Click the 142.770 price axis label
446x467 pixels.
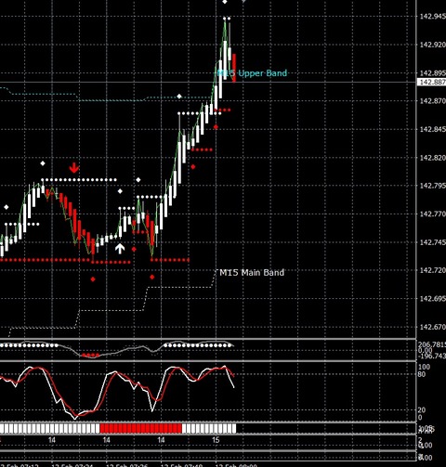point(432,214)
